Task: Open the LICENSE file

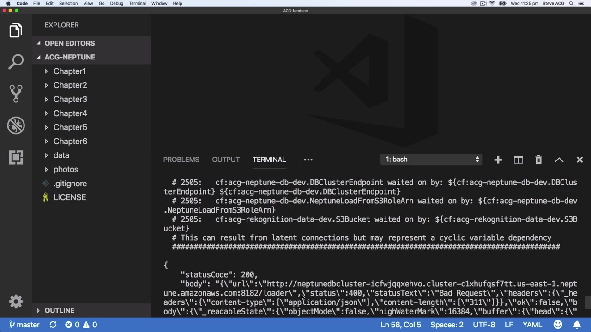Action: click(x=91, y=197)
